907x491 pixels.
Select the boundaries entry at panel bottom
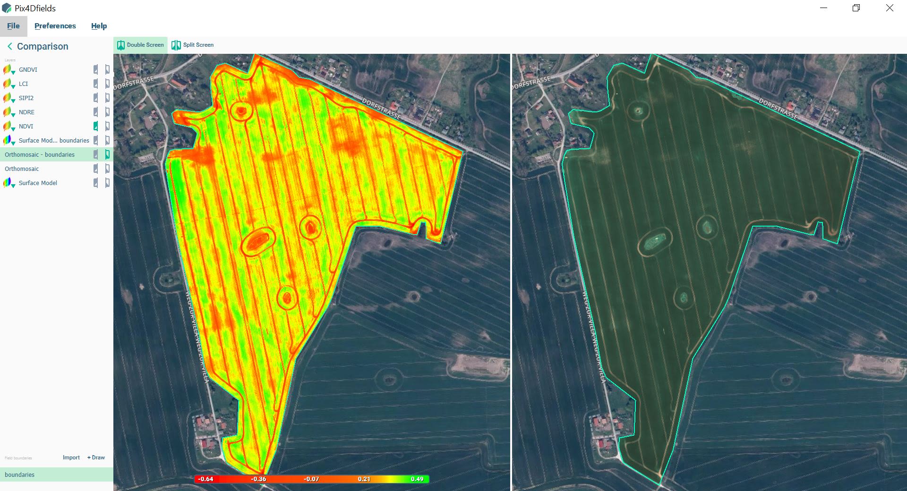pyautogui.click(x=20, y=474)
